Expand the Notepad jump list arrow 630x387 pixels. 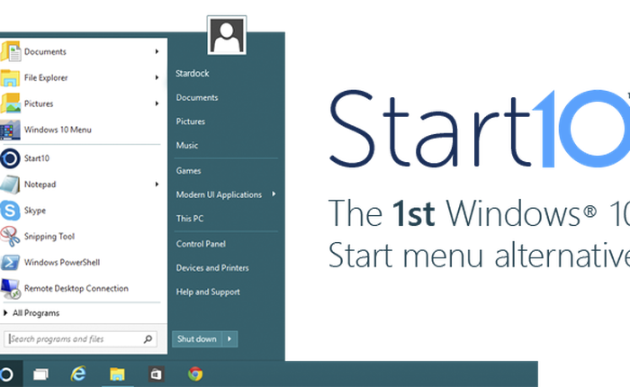click(157, 184)
